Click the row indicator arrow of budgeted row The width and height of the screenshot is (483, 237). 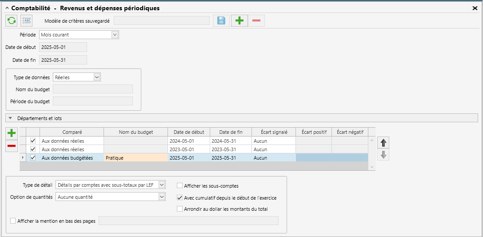pos(23,157)
